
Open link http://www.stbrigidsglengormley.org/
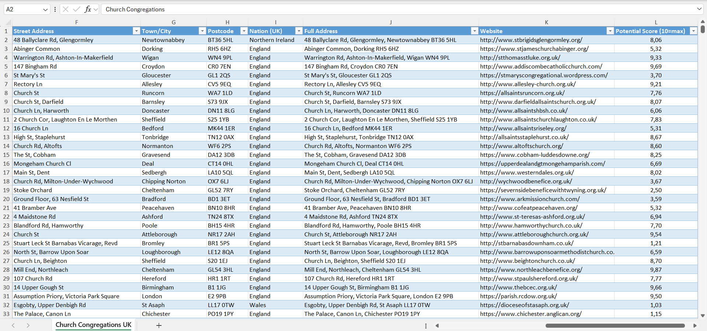[531, 40]
